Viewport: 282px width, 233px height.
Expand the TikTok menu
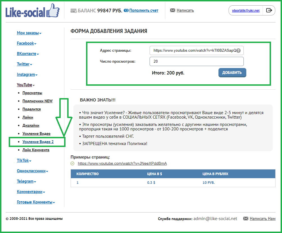tap(24, 160)
